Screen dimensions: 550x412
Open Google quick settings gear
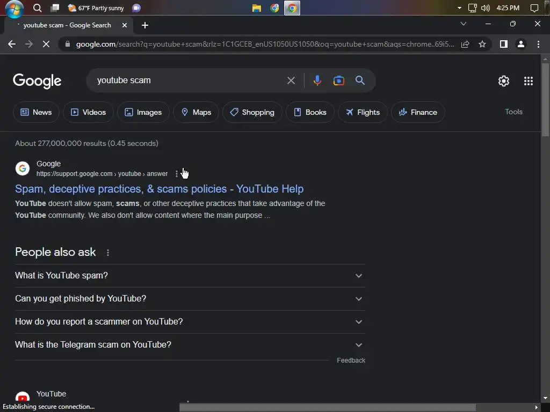[504, 81]
